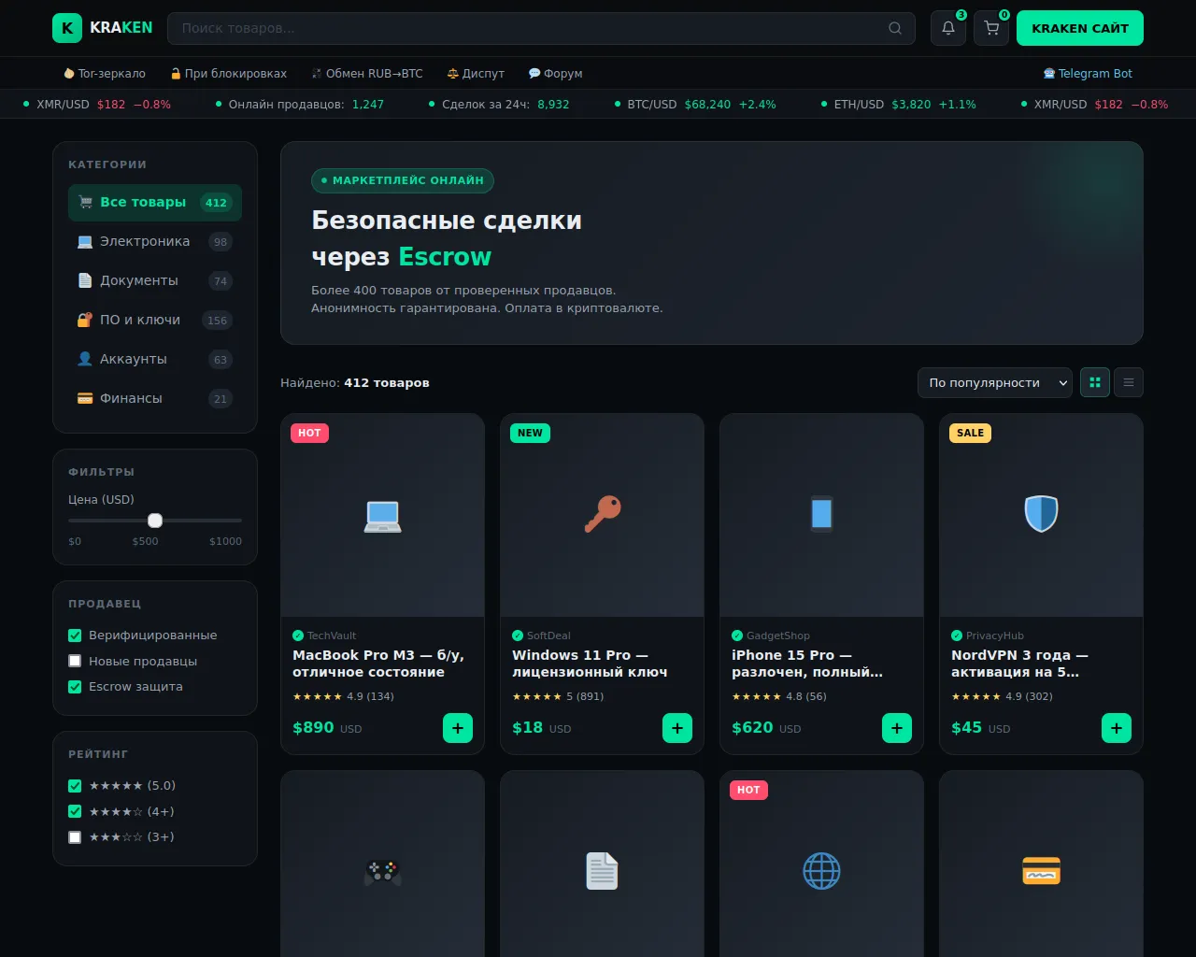
Task: Select the ПО и ключи category
Action: click(x=155, y=321)
